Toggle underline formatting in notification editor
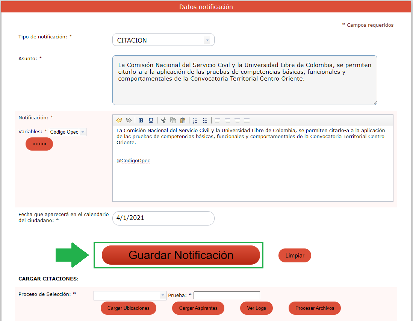 [151, 120]
